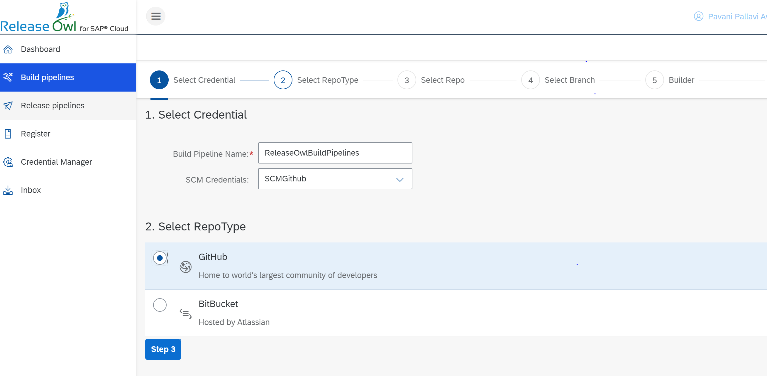Open Release pipelines from the sidebar
Image resolution: width=767 pixels, height=376 pixels.
coord(53,106)
